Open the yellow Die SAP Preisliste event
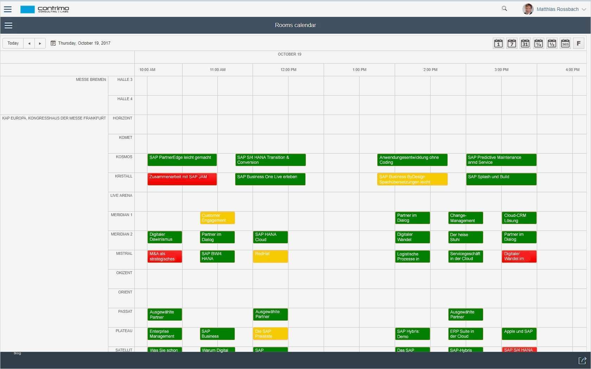Viewport: 591px width, 369px height. (271, 334)
